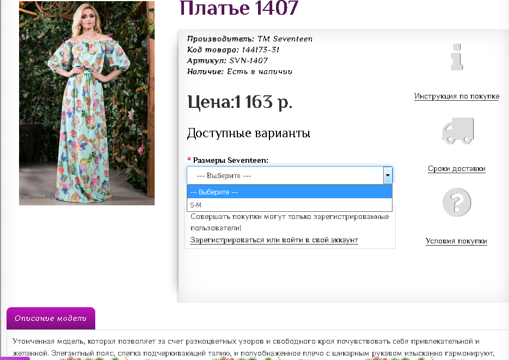Click the registered-users-only purchase notice text
Image resolution: width=509 pixels, height=360 pixels.
pos(290,222)
